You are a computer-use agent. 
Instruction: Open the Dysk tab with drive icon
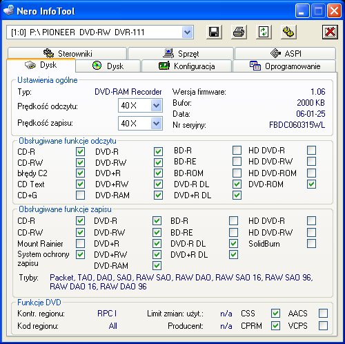point(41,65)
